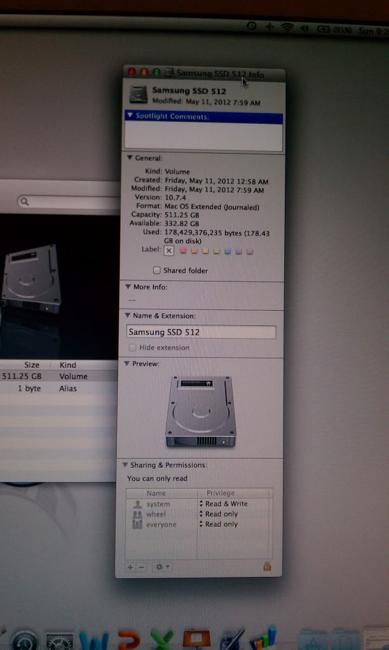Collapse the General section
Image resolution: width=389 pixels, height=650 pixels.
coord(130,158)
